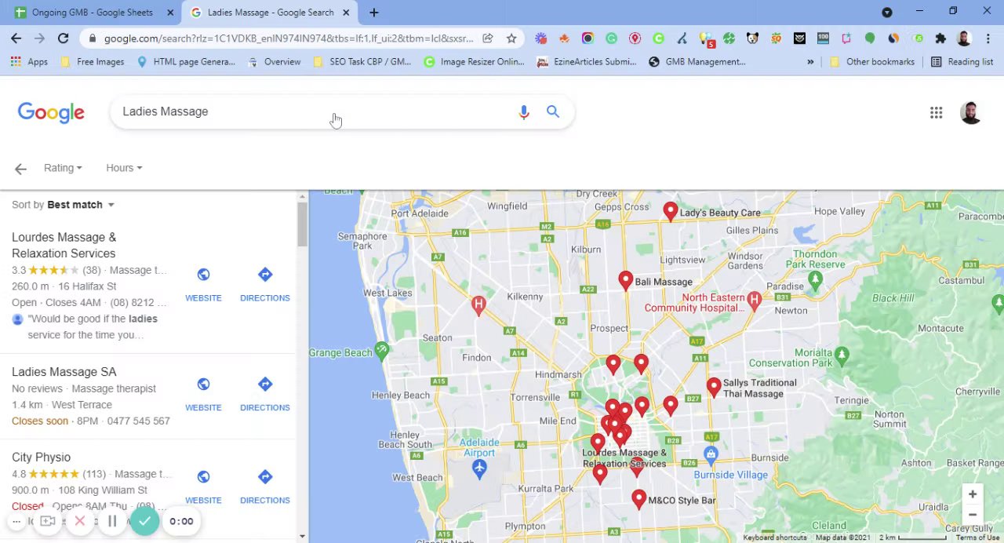Viewport: 1004px width, 543px height.
Task: Click the panda extension icon
Action: (752, 38)
